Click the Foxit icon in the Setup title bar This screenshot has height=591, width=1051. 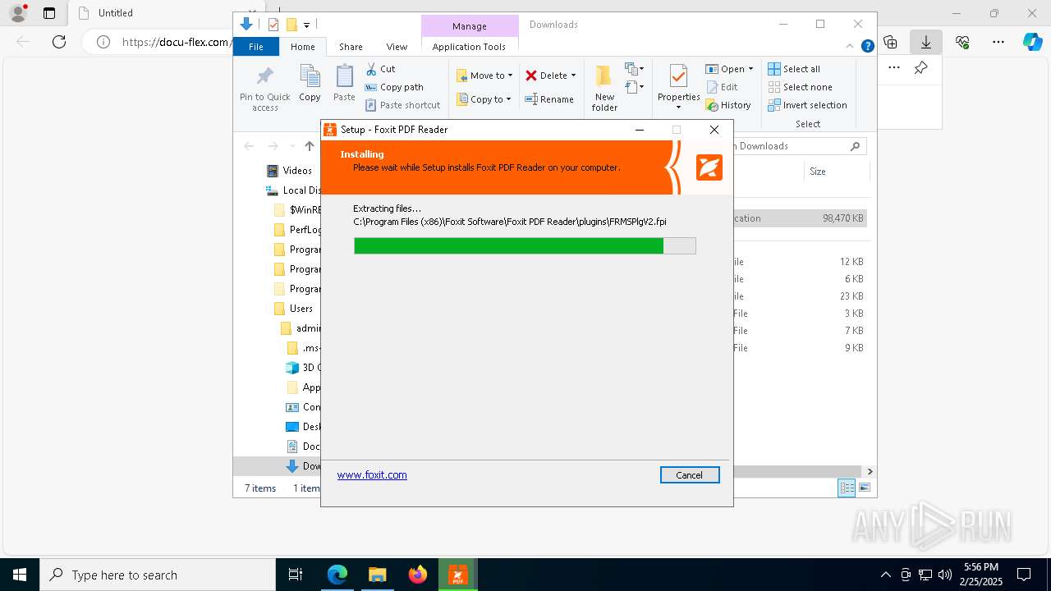330,129
